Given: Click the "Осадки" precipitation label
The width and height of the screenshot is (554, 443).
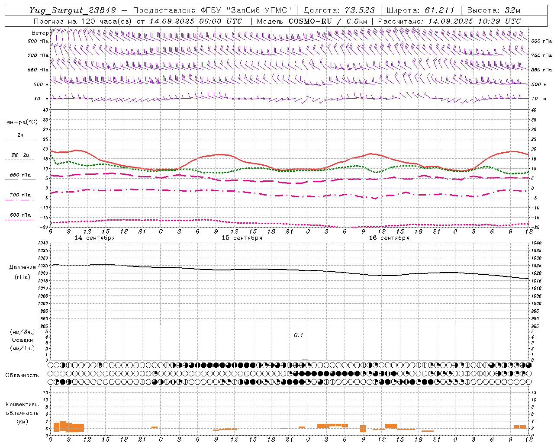Looking at the screenshot, I should click(23, 340).
